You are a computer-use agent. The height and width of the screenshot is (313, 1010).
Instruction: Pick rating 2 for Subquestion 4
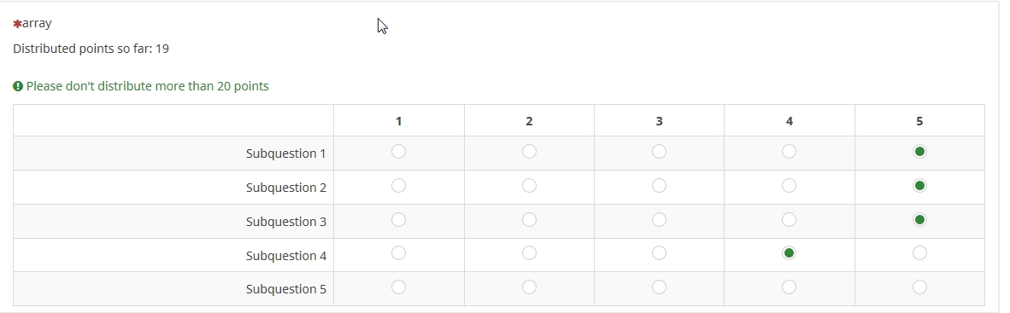click(529, 253)
